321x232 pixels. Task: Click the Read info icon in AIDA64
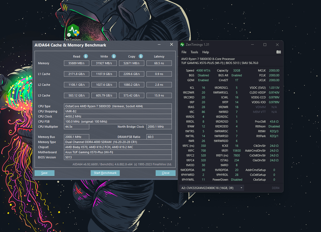point(86,56)
